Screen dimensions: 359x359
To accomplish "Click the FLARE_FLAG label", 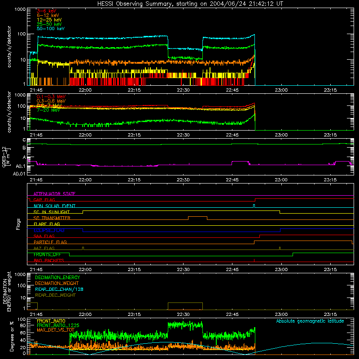I will click(47, 224).
